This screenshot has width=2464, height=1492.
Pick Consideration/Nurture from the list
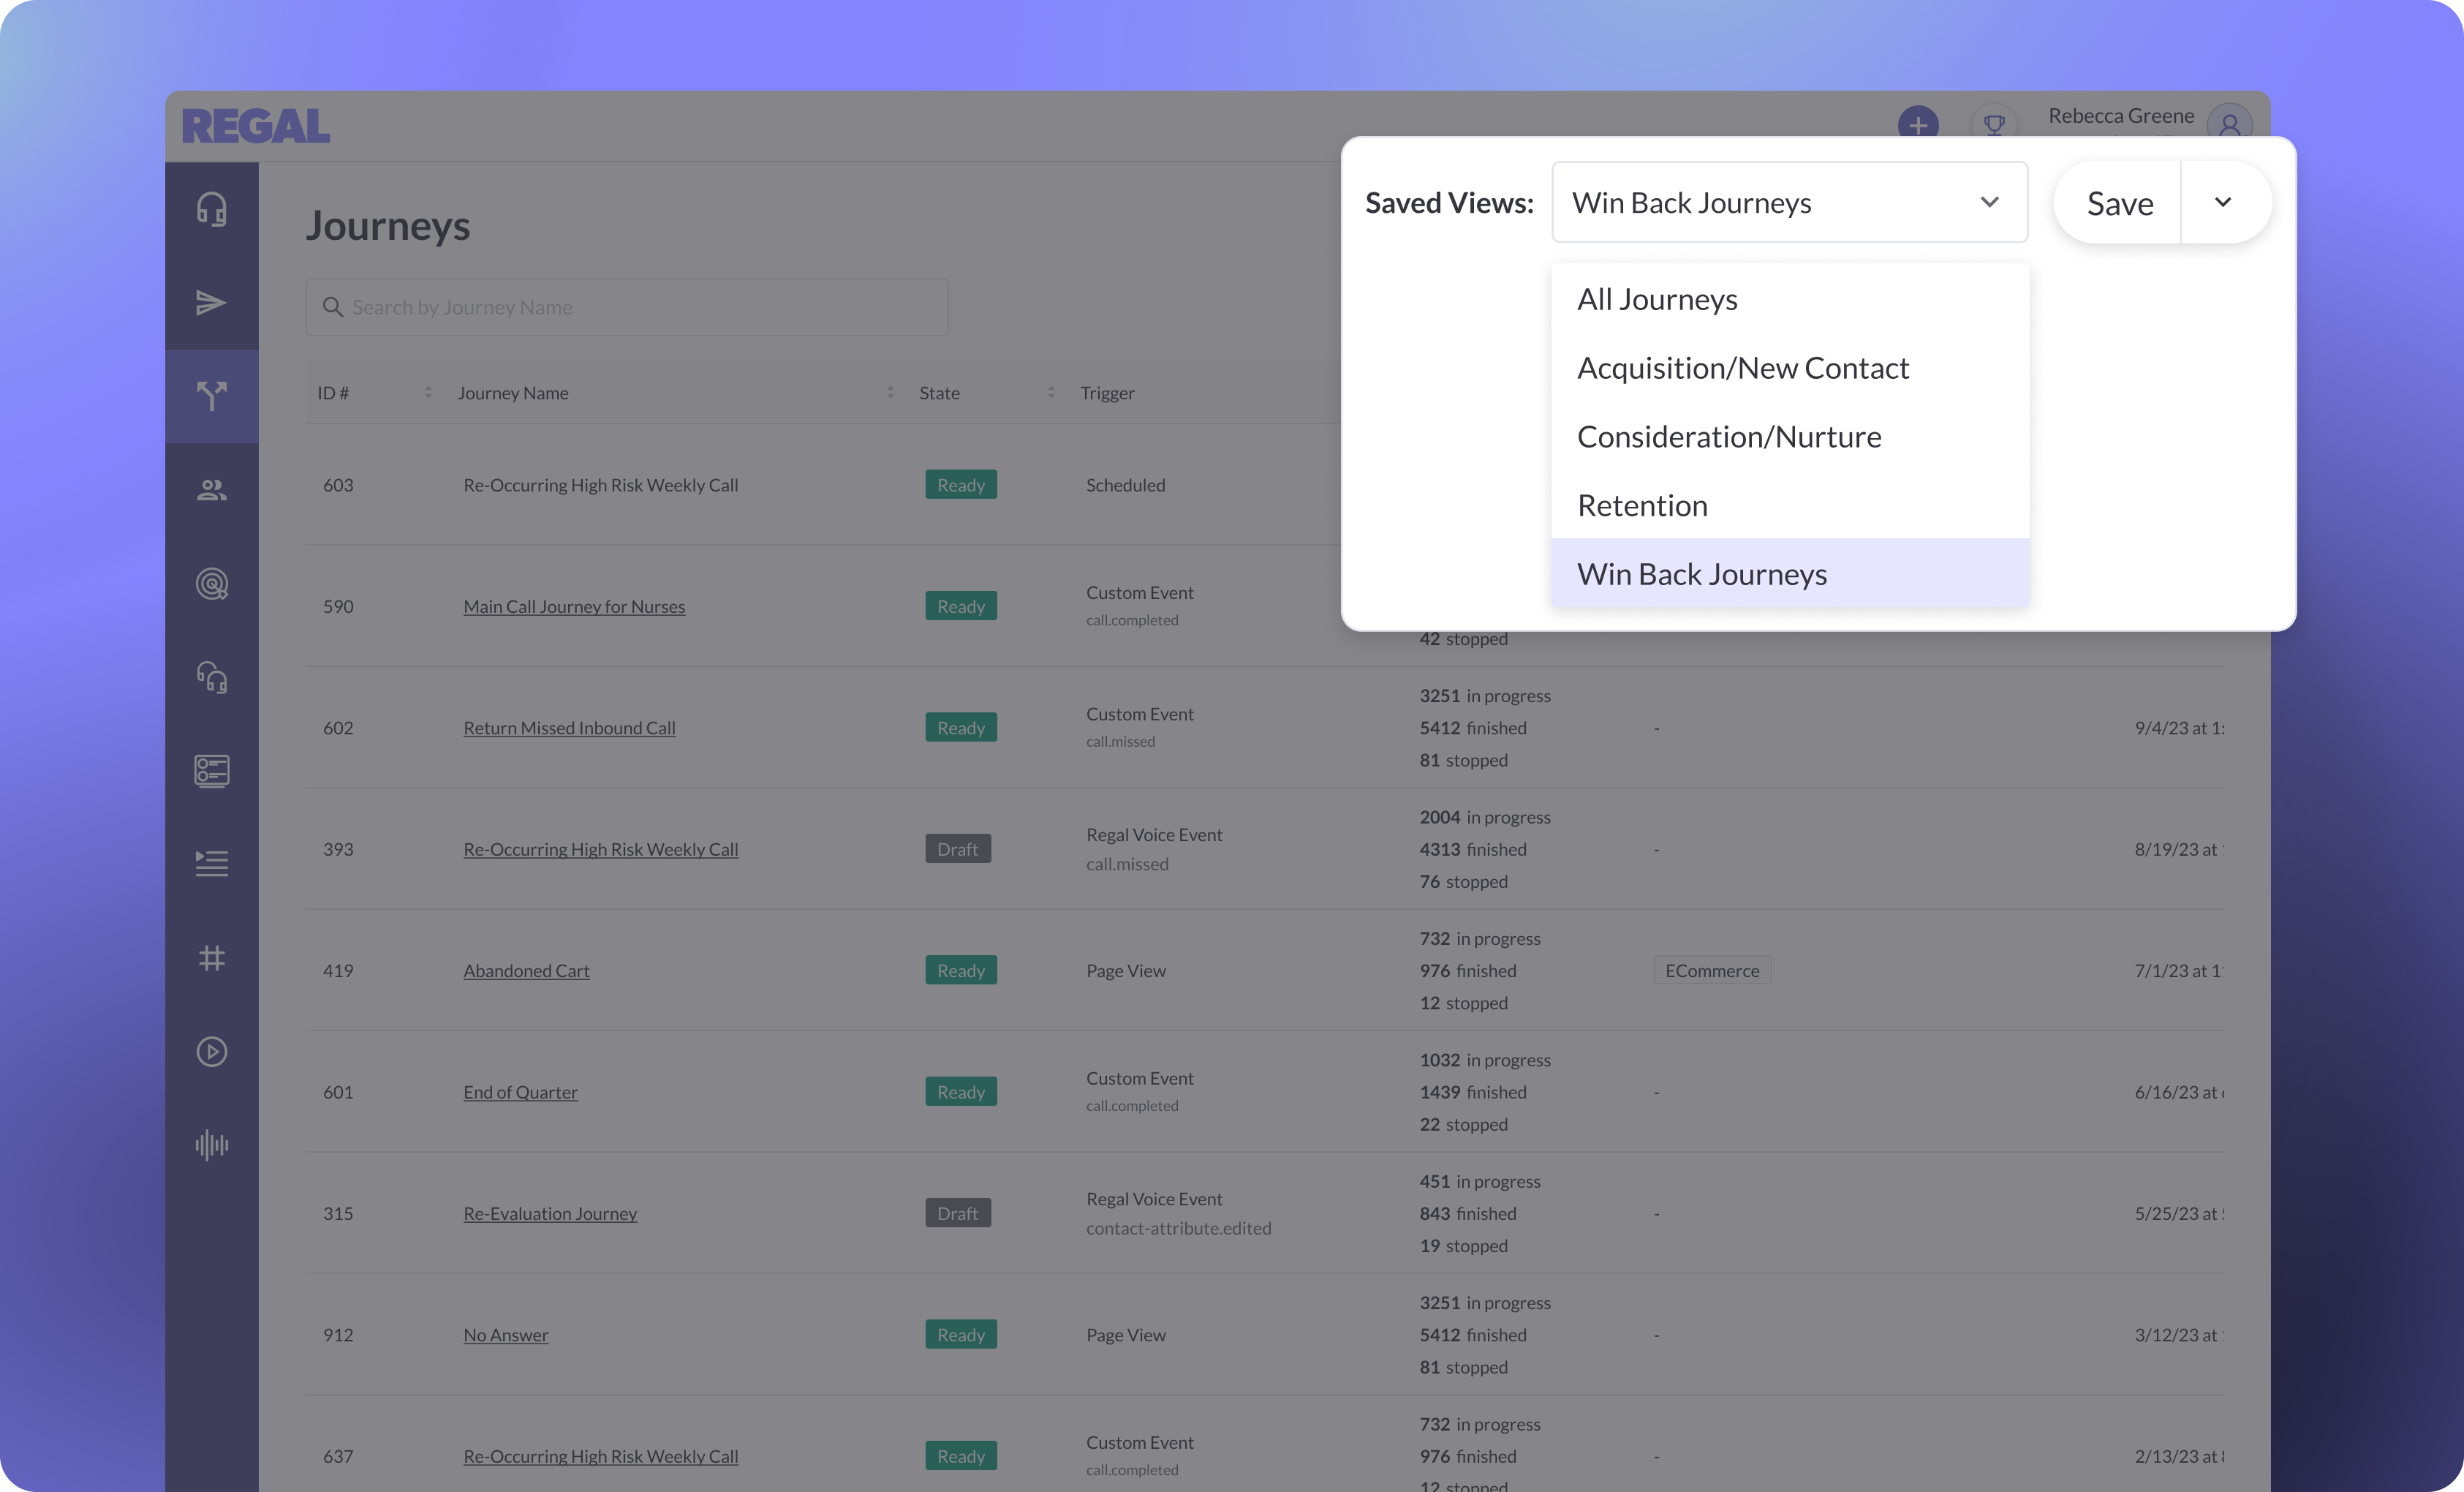pos(1729,437)
